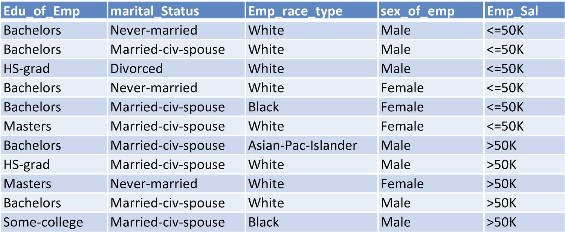Select Male in the Divorced row
The width and height of the screenshot is (565, 232).
click(395, 68)
